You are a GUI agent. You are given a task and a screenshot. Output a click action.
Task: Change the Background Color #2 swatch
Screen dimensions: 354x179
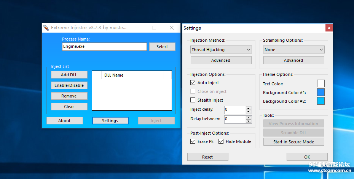[321, 101]
